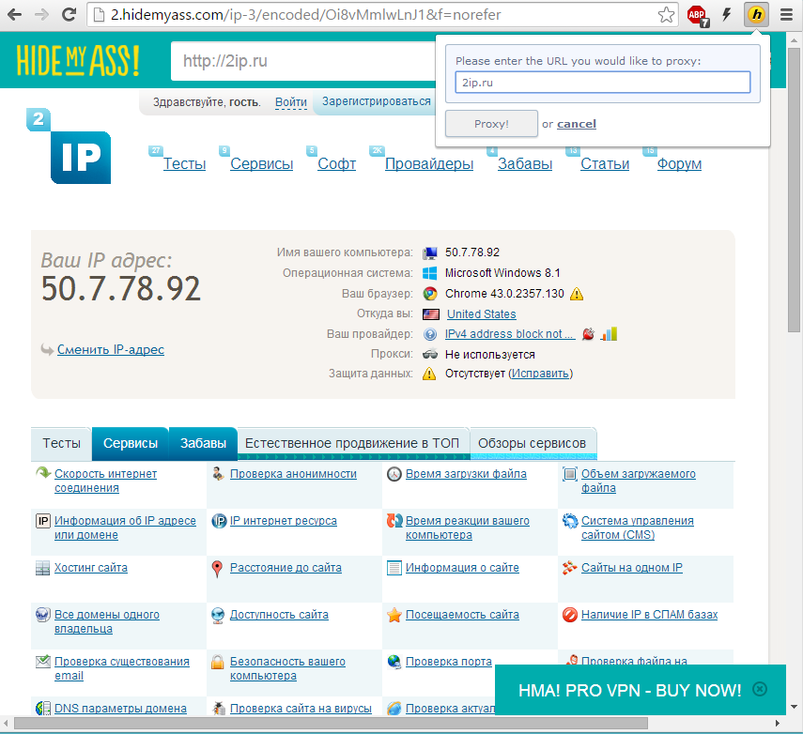Image resolution: width=803 pixels, height=734 pixels.
Task: Switch to the Обзоры сервисов tab
Action: tap(533, 443)
